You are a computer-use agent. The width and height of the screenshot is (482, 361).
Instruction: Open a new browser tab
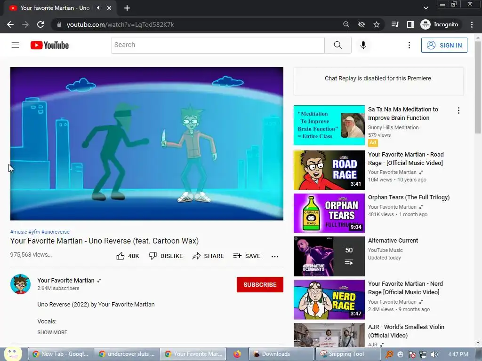coord(127,8)
